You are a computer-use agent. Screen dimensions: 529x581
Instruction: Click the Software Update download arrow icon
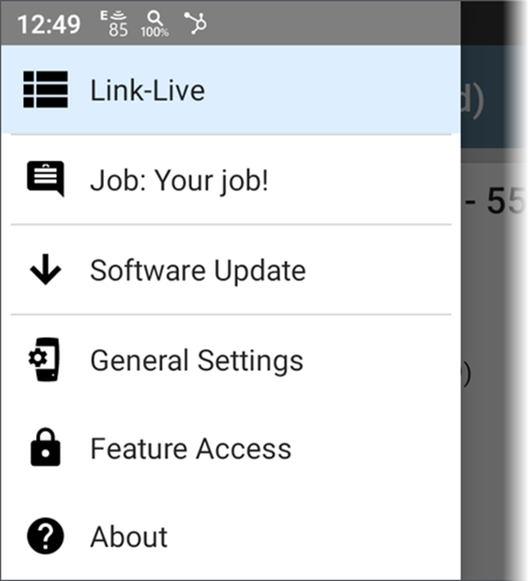(x=46, y=270)
